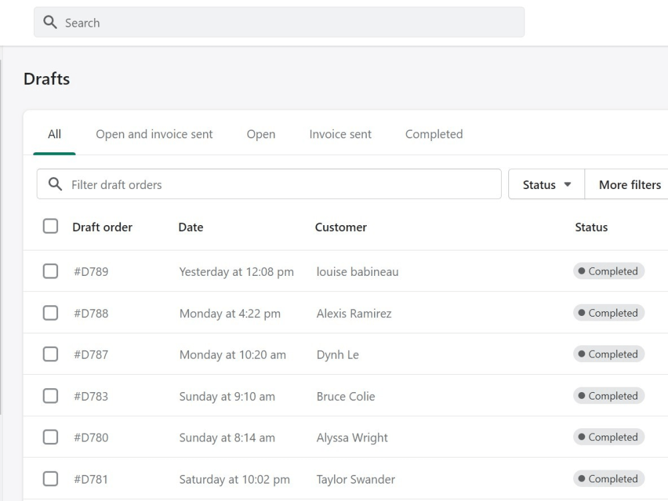The height and width of the screenshot is (501, 668).
Task: Select the checkbox for draft #D787
Action: point(50,354)
